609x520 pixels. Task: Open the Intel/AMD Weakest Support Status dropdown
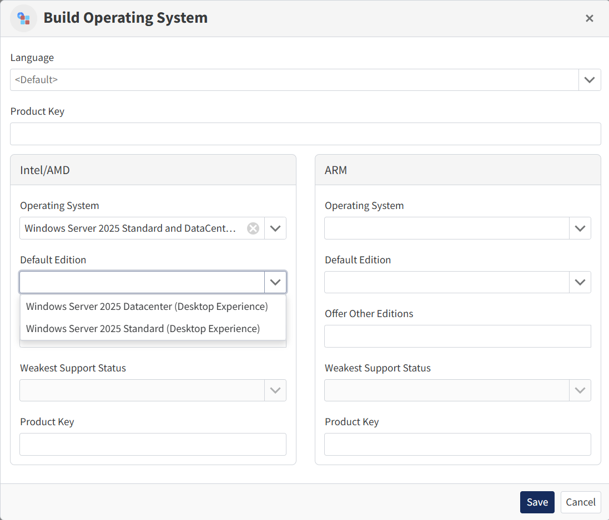[153, 390]
